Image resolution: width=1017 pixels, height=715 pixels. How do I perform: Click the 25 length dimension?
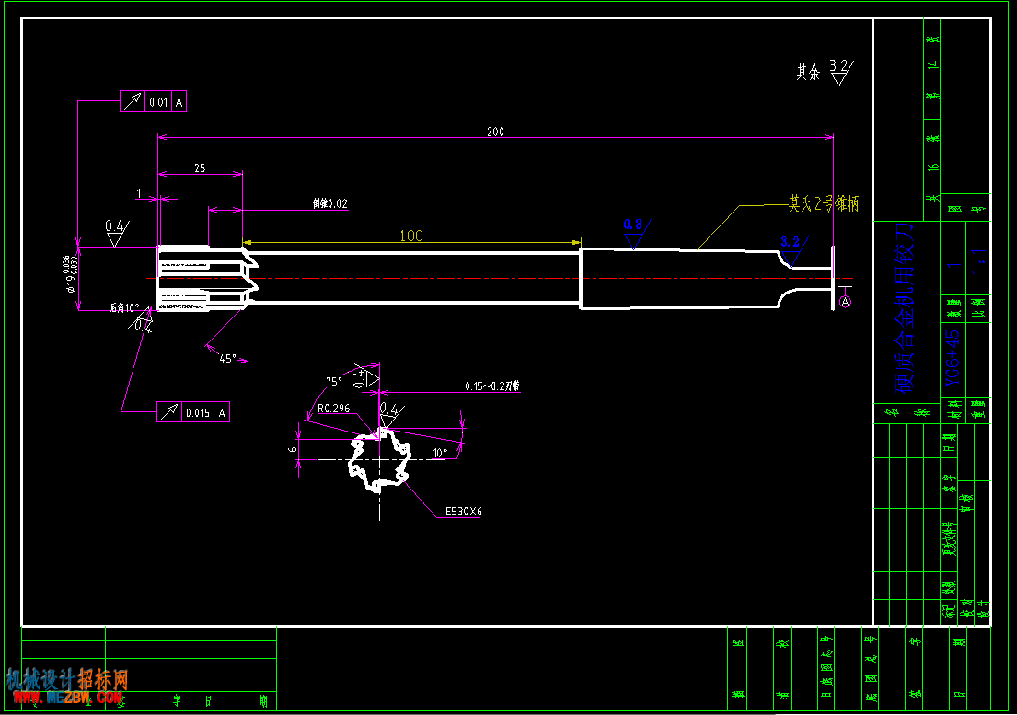[200, 167]
